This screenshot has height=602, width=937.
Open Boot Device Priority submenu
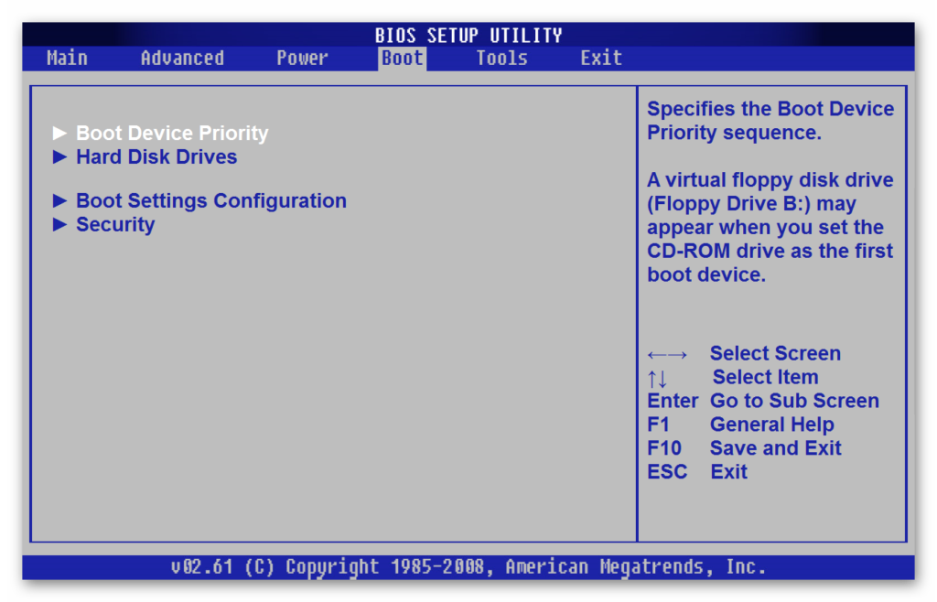(172, 134)
